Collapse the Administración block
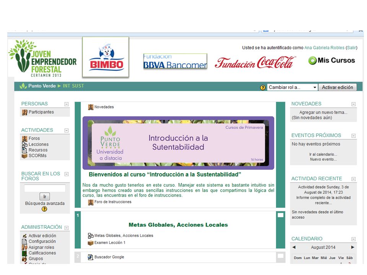Image resolution: width=367 pixels, height=275 pixels. pos(67,228)
